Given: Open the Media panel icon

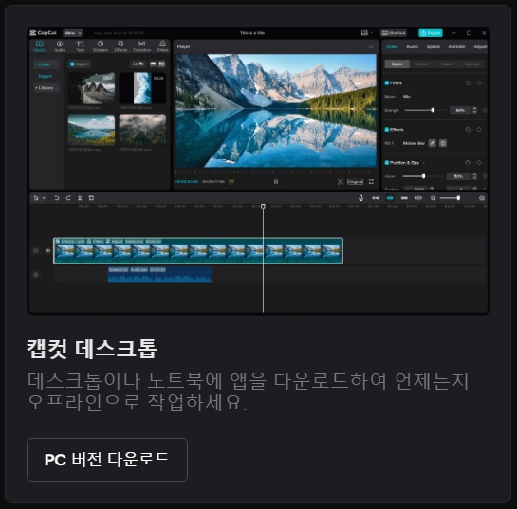Looking at the screenshot, I should coord(39,44).
